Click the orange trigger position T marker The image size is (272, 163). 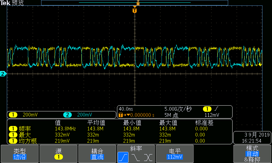coord(135,10)
